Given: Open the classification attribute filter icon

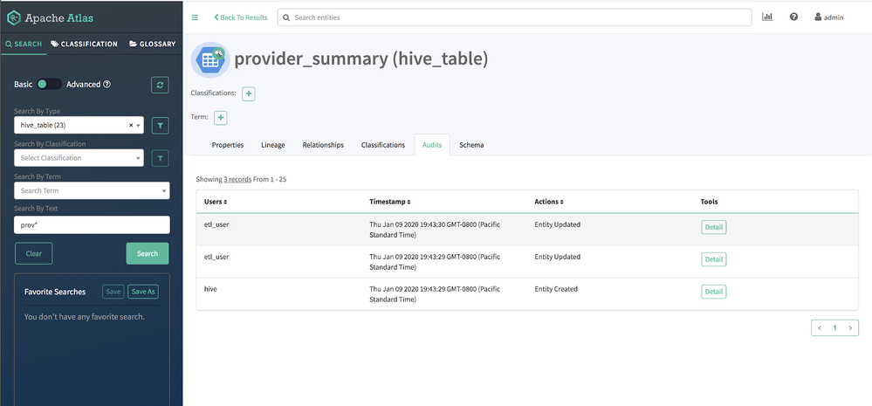Looking at the screenshot, I should [160, 159].
